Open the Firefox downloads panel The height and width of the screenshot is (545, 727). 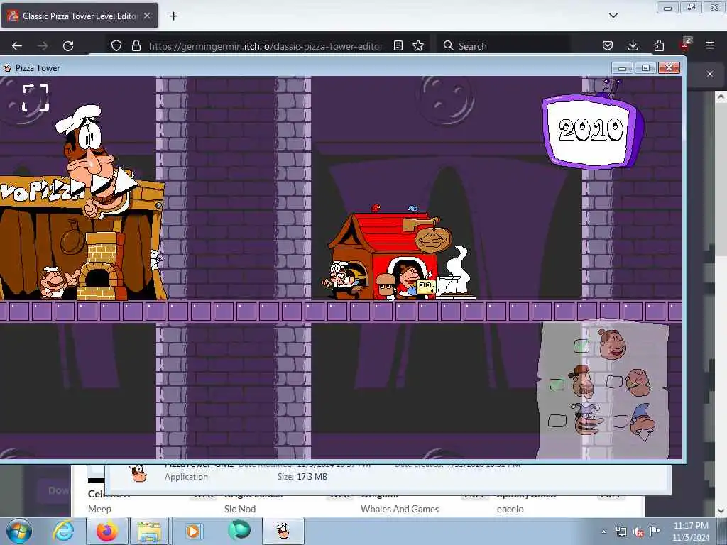[633, 45]
